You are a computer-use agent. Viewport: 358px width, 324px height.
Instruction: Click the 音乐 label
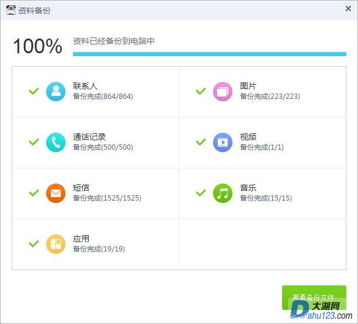[248, 188]
